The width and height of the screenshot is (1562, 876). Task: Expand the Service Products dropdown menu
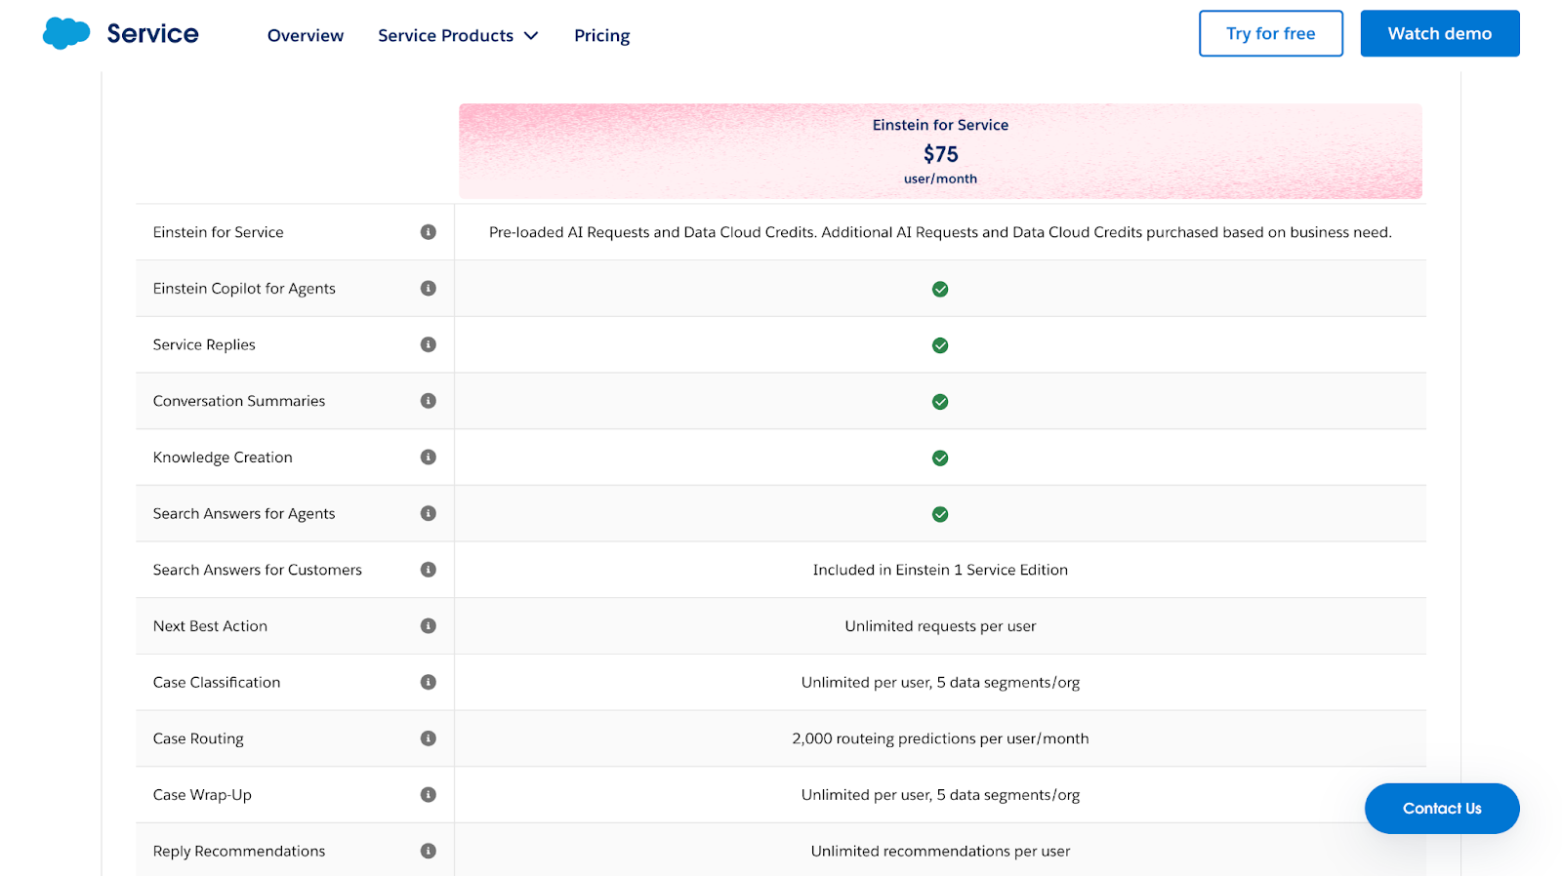coord(458,35)
